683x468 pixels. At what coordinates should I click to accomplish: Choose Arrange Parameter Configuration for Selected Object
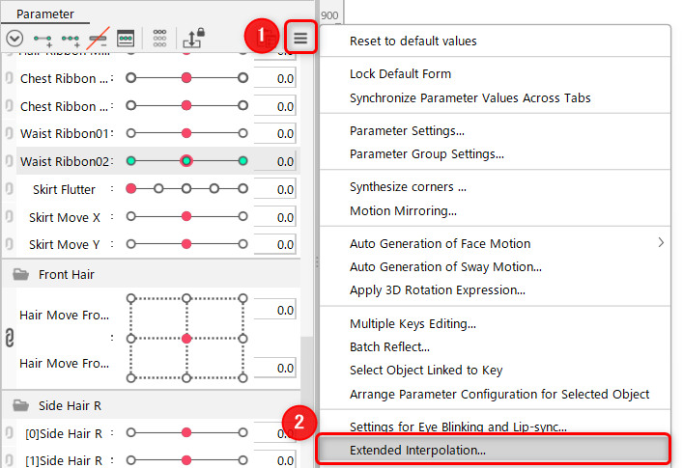(x=499, y=394)
